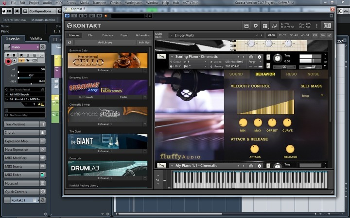Open Kontakt options gear icon
The height and width of the screenshot is (218, 350).
pyautogui.click(x=256, y=26)
